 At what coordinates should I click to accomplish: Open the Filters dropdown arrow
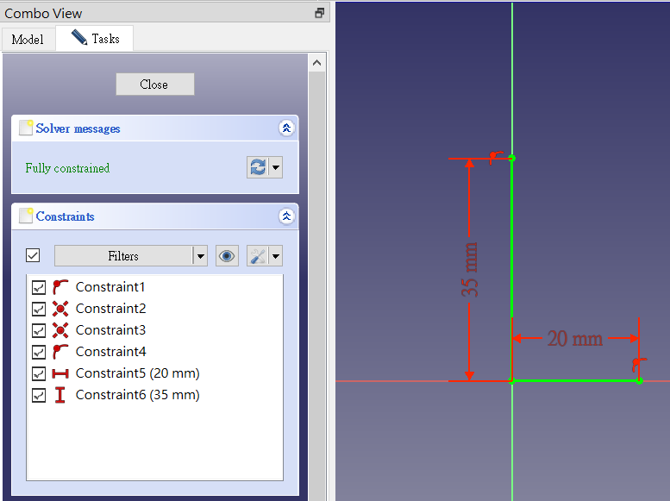point(200,255)
